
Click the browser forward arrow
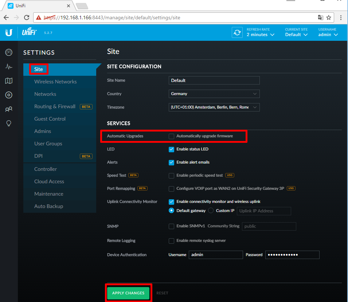tap(16, 17)
